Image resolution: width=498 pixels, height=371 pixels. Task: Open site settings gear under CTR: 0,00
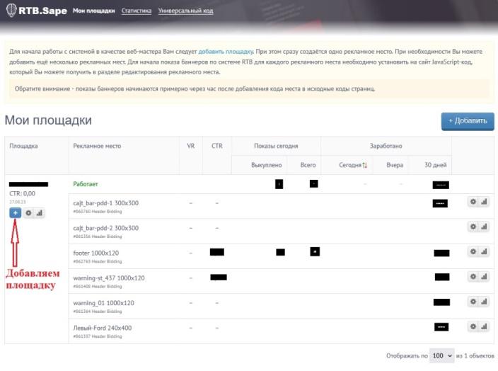click(x=28, y=212)
